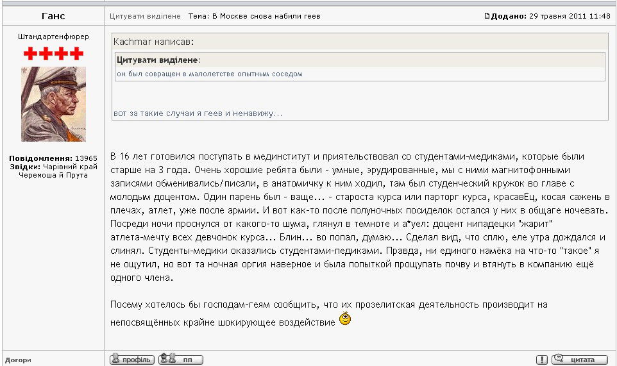Open the профіль user profile button

click(x=132, y=360)
